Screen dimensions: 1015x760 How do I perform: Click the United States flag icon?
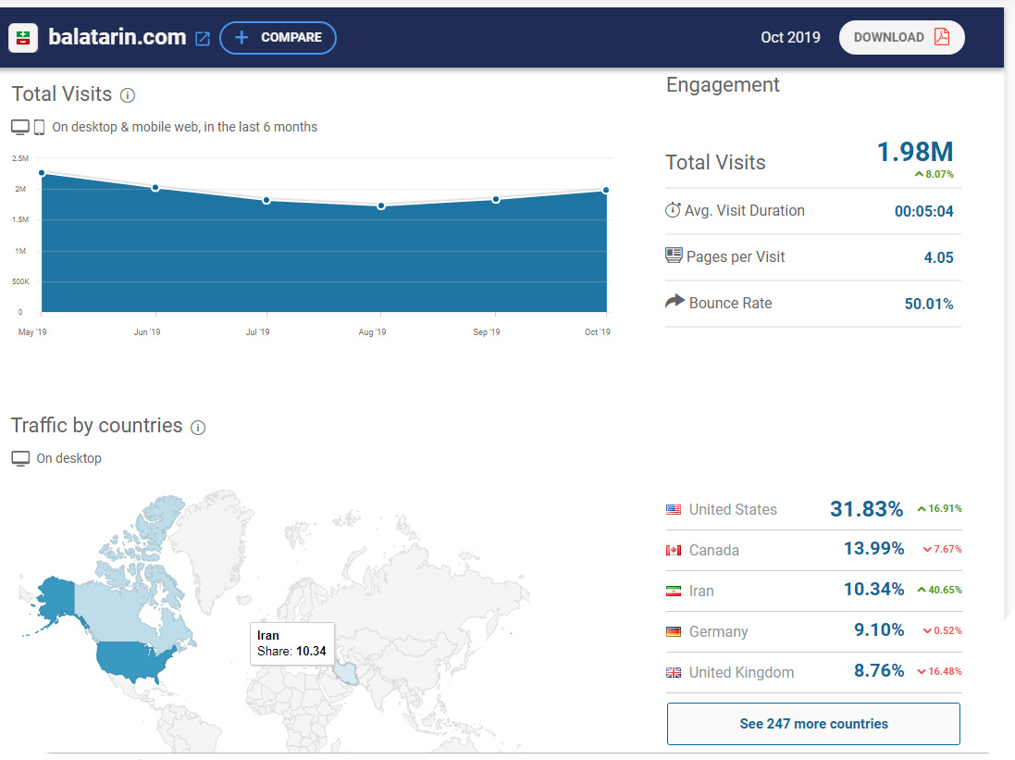click(x=674, y=509)
